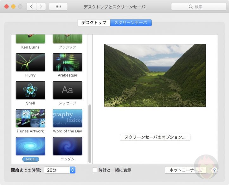Pick the メッセージ screen saver
229x185 pixels.
click(x=67, y=90)
